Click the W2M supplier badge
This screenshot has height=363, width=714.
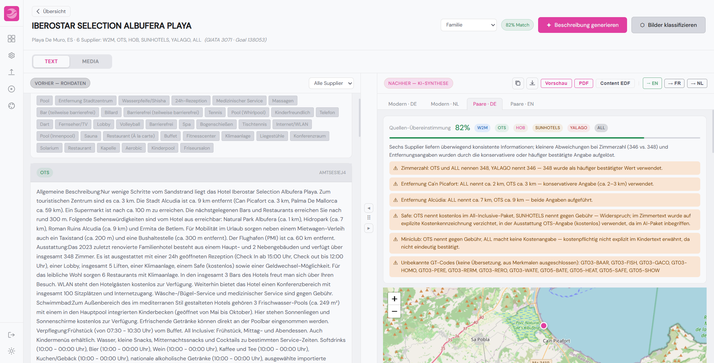point(482,128)
